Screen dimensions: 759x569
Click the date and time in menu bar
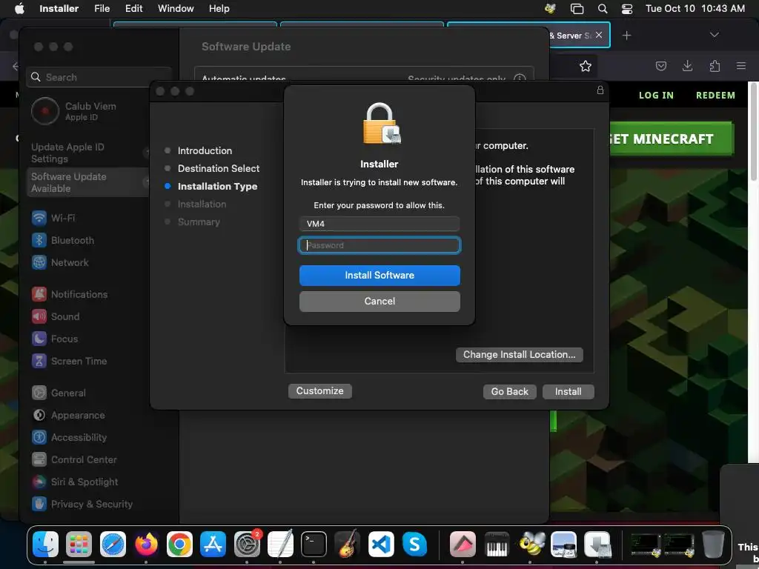[695, 8]
